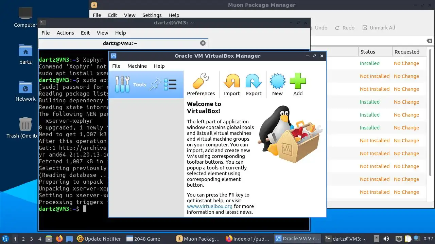Click Unmark All in Muon toolbar

pos(379,28)
